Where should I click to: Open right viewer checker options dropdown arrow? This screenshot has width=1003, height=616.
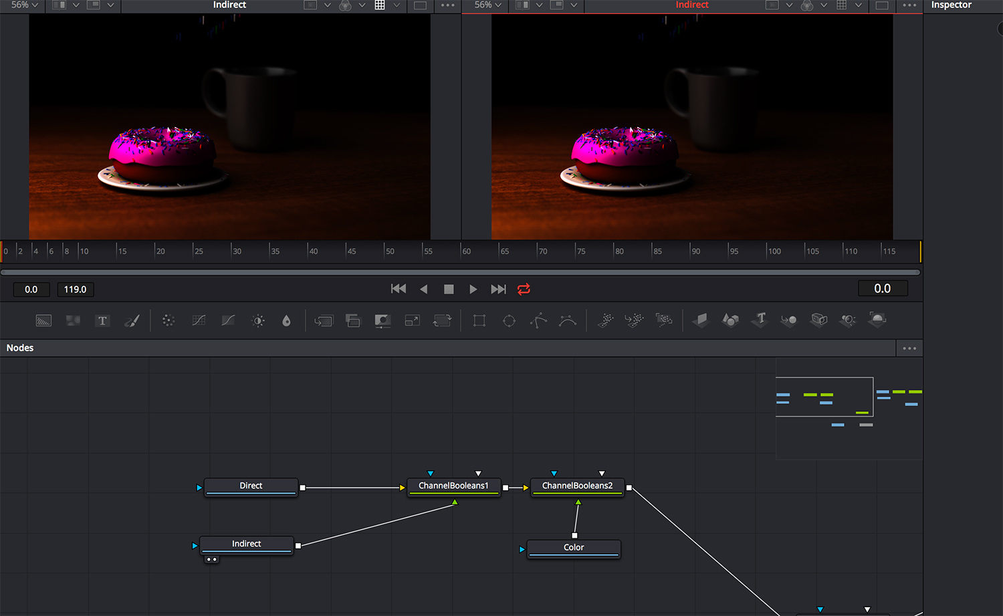click(x=859, y=5)
